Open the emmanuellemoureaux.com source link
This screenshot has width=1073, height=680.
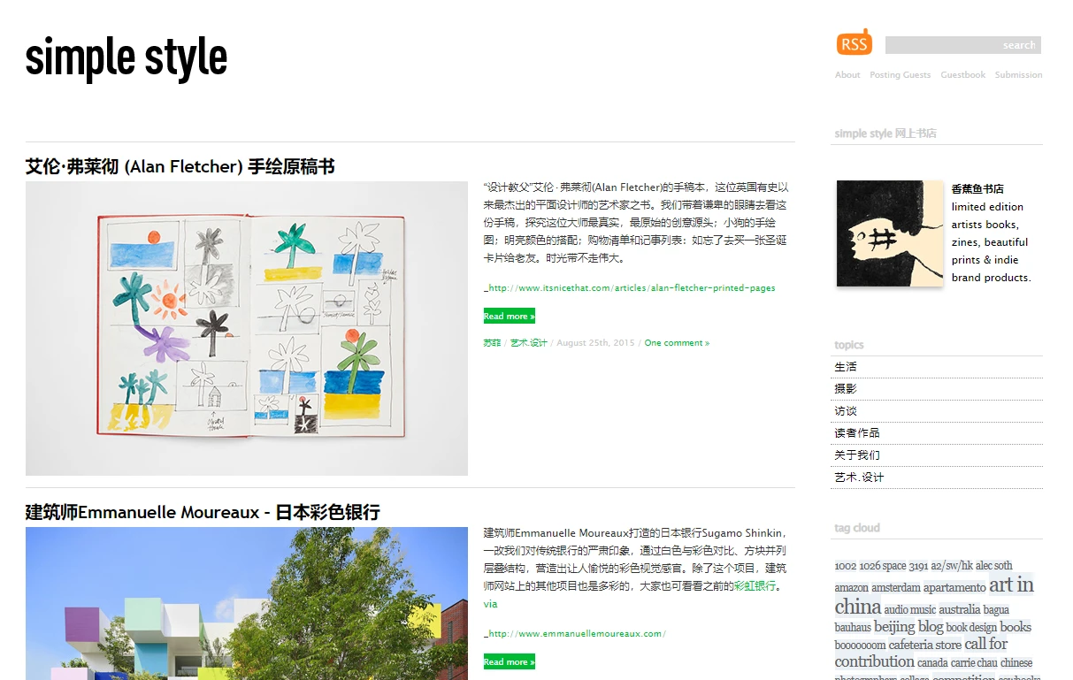(576, 634)
